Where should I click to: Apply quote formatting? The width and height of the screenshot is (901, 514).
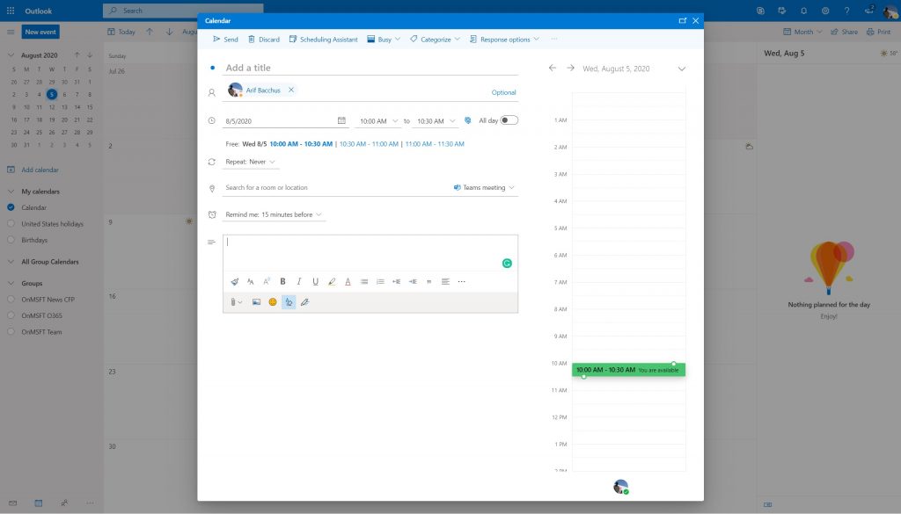pos(429,282)
